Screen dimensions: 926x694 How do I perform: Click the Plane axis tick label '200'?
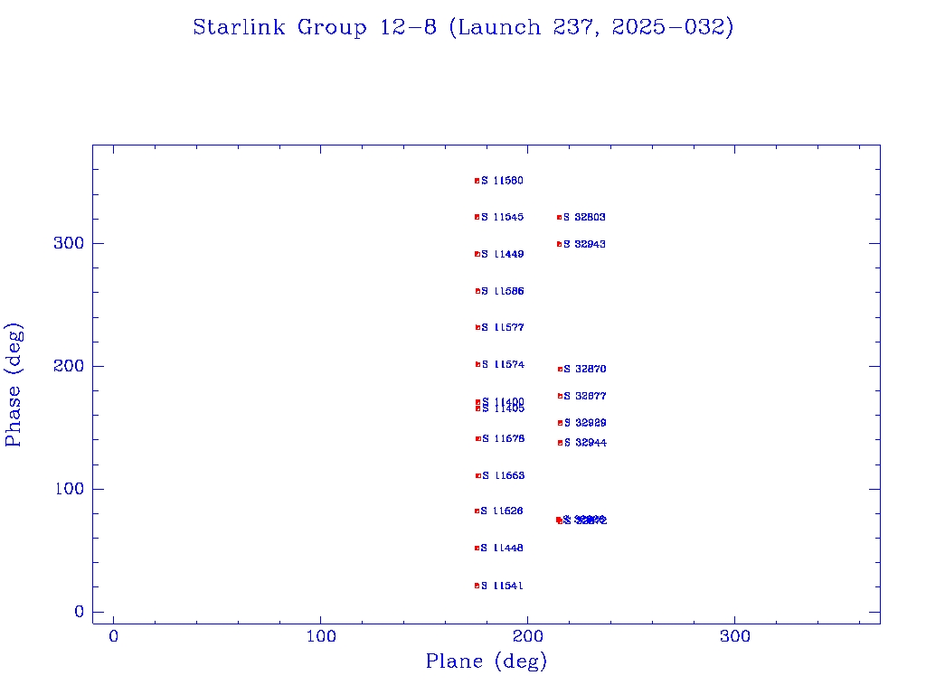(x=527, y=636)
